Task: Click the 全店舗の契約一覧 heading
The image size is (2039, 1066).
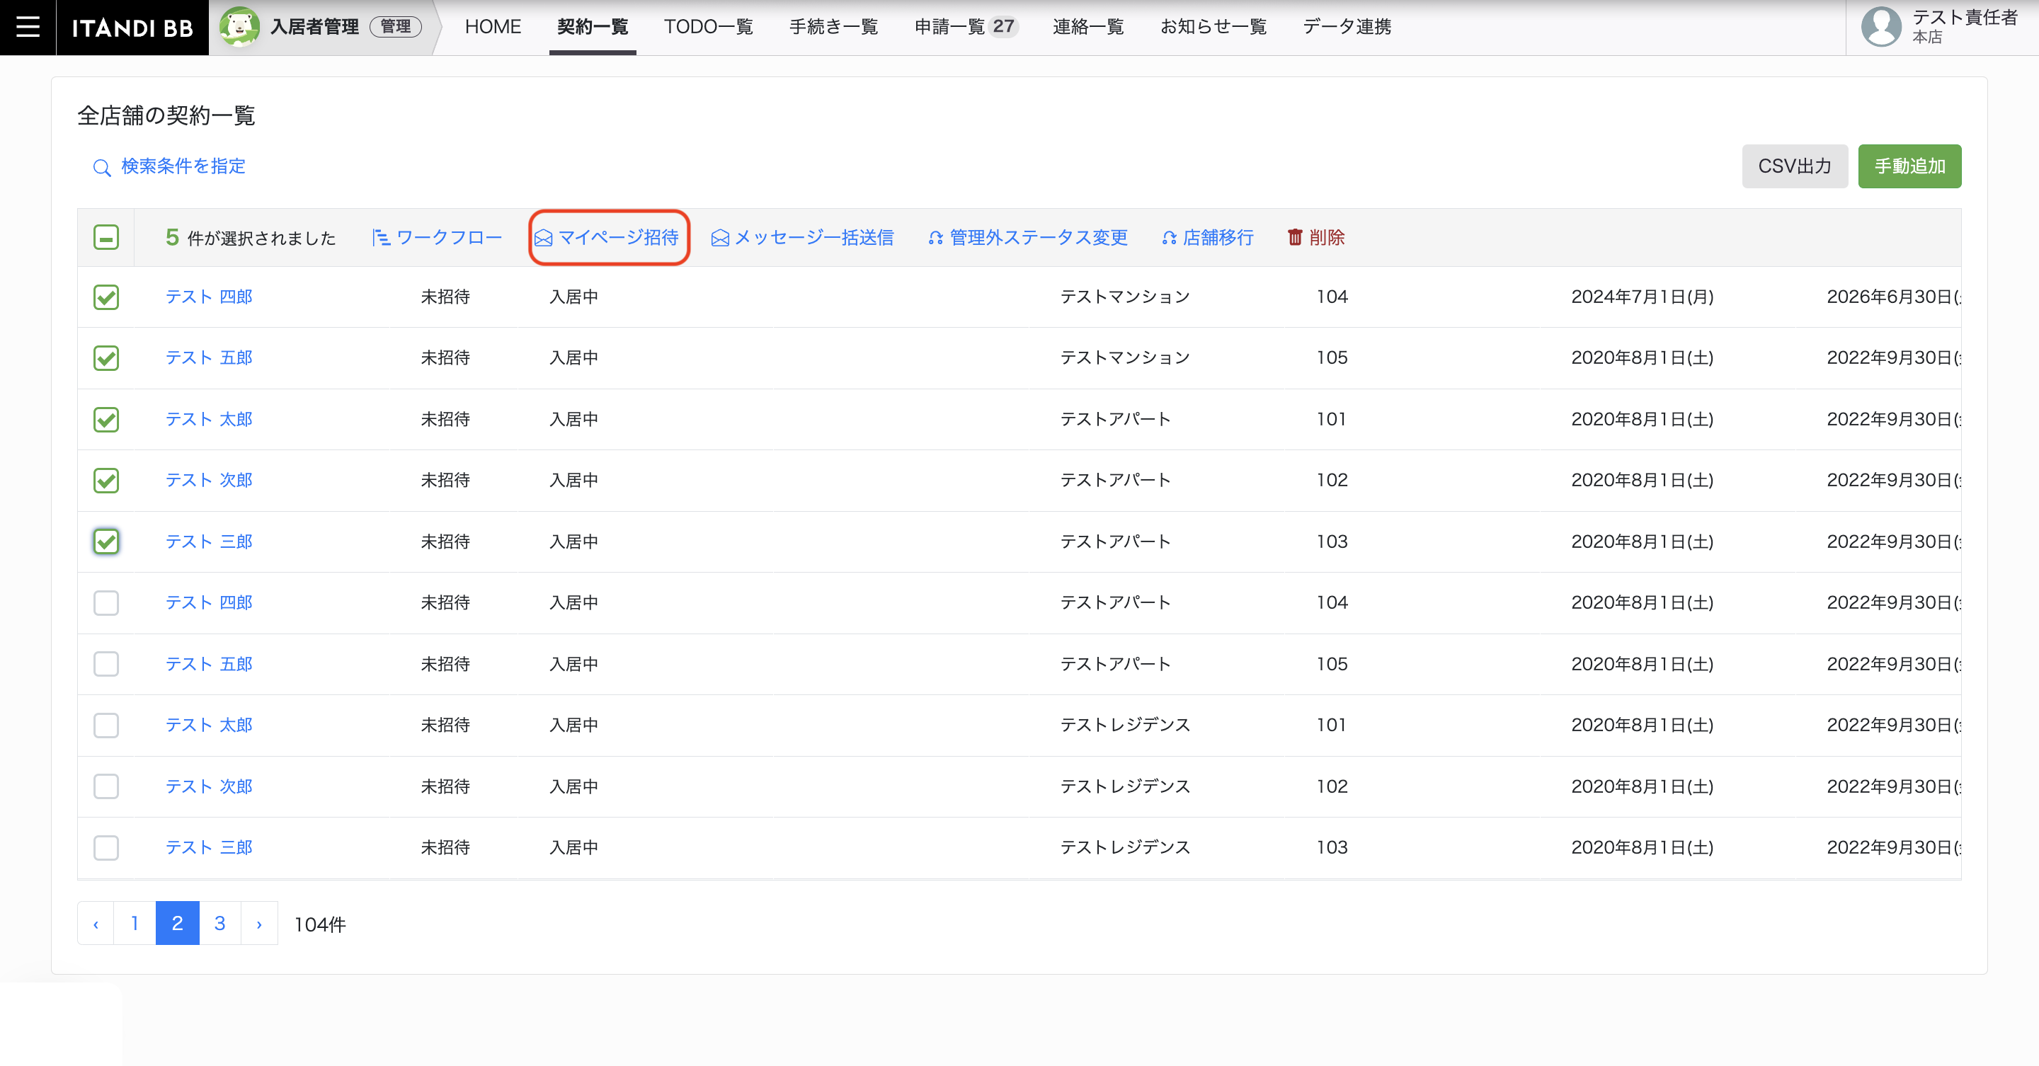Action: (166, 115)
